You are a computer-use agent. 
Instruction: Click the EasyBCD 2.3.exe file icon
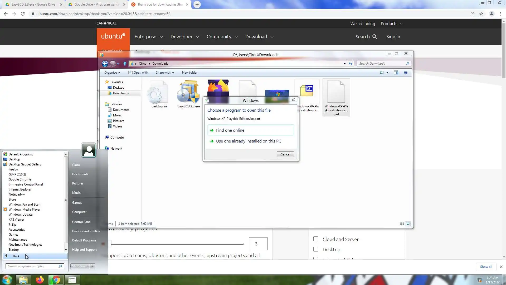(x=188, y=92)
